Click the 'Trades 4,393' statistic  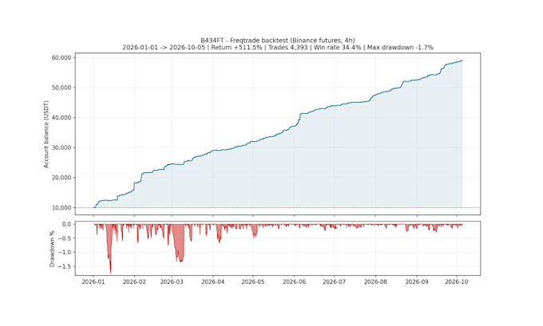point(288,47)
